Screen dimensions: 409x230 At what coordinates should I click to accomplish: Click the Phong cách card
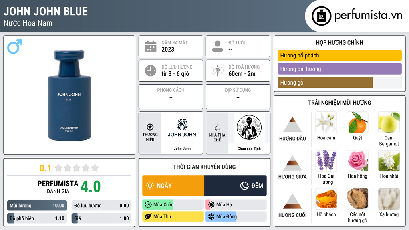coord(171,97)
